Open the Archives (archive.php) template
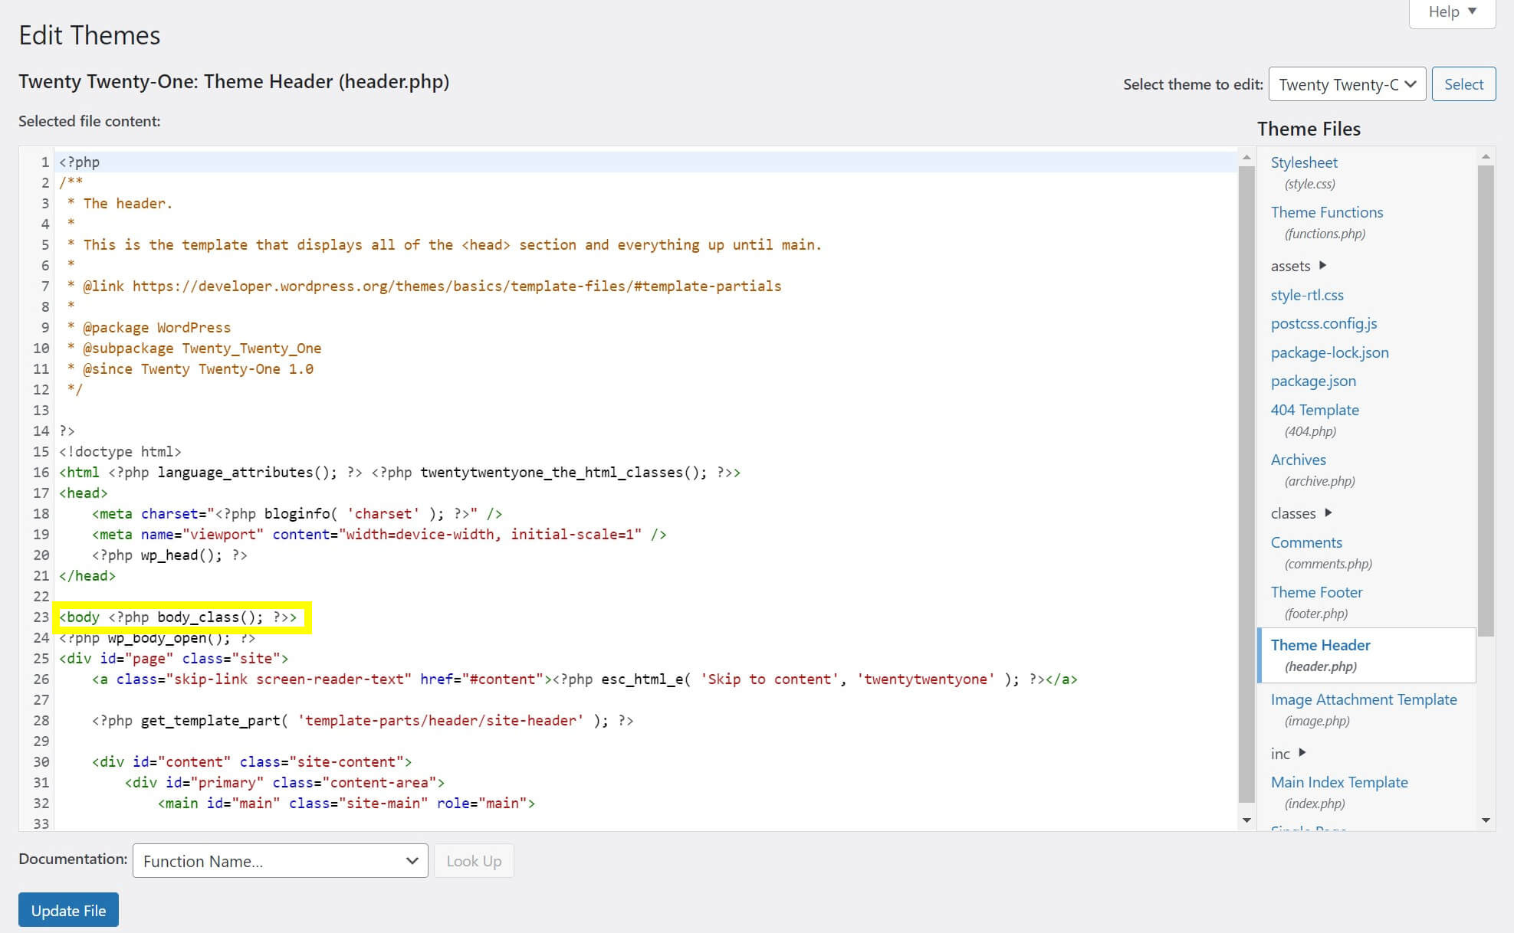The height and width of the screenshot is (933, 1514). click(x=1298, y=460)
